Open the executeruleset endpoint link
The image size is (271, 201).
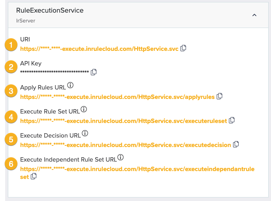(123, 121)
